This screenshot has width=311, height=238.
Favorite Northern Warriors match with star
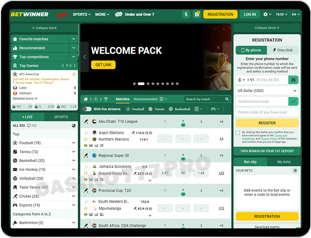tap(86, 140)
